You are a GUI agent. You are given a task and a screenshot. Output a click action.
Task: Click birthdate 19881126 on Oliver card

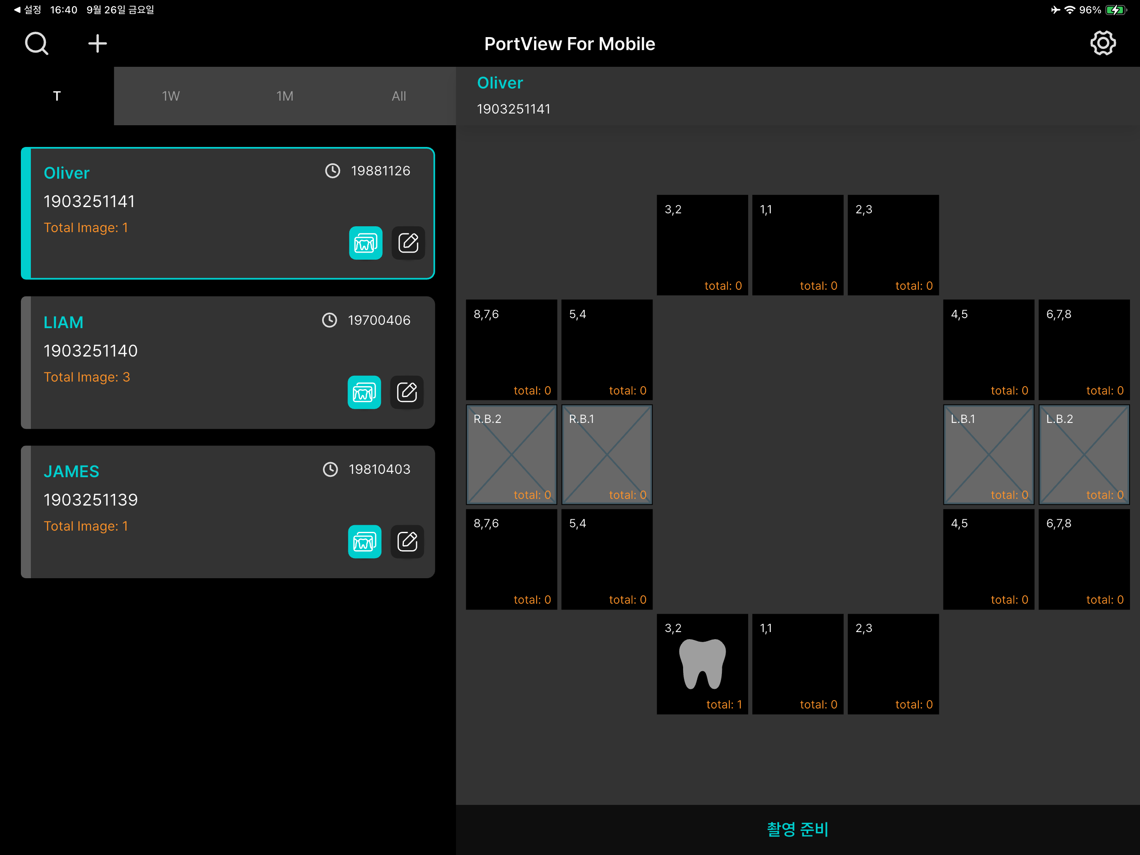[380, 171]
